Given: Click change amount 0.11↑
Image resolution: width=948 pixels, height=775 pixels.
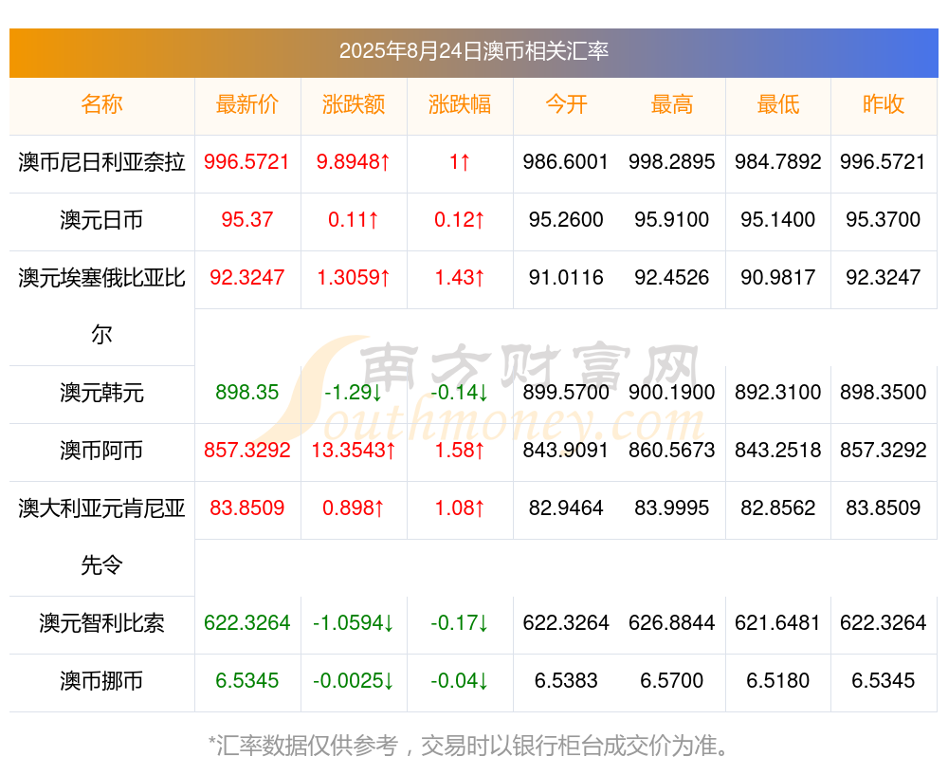Looking at the screenshot, I should 354,220.
